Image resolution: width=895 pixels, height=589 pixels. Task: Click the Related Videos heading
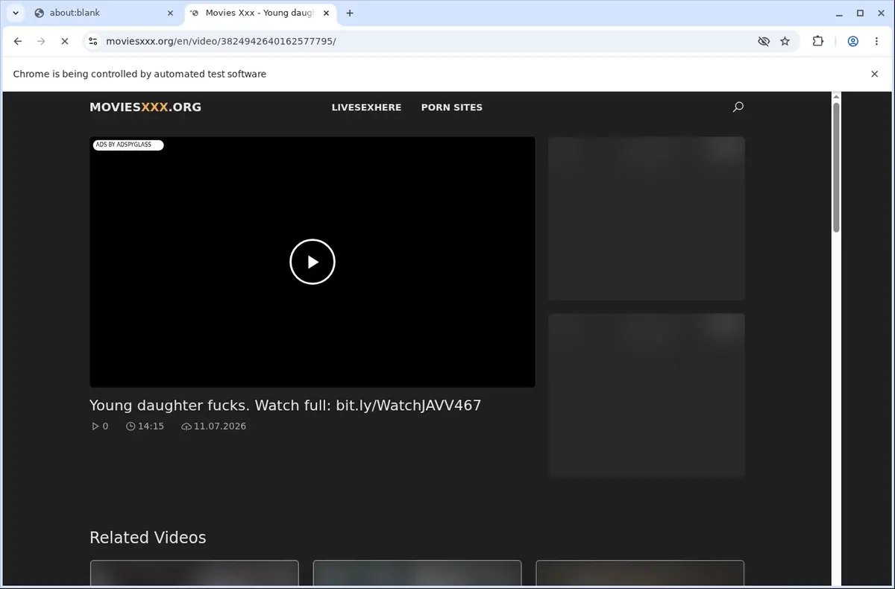click(148, 538)
